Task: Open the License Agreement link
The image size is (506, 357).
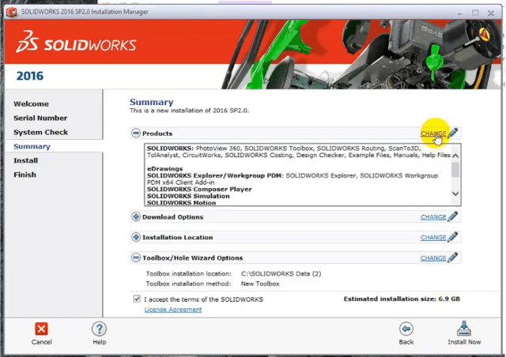Action: pos(173,310)
